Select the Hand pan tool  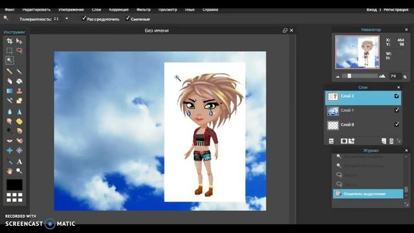10,171
